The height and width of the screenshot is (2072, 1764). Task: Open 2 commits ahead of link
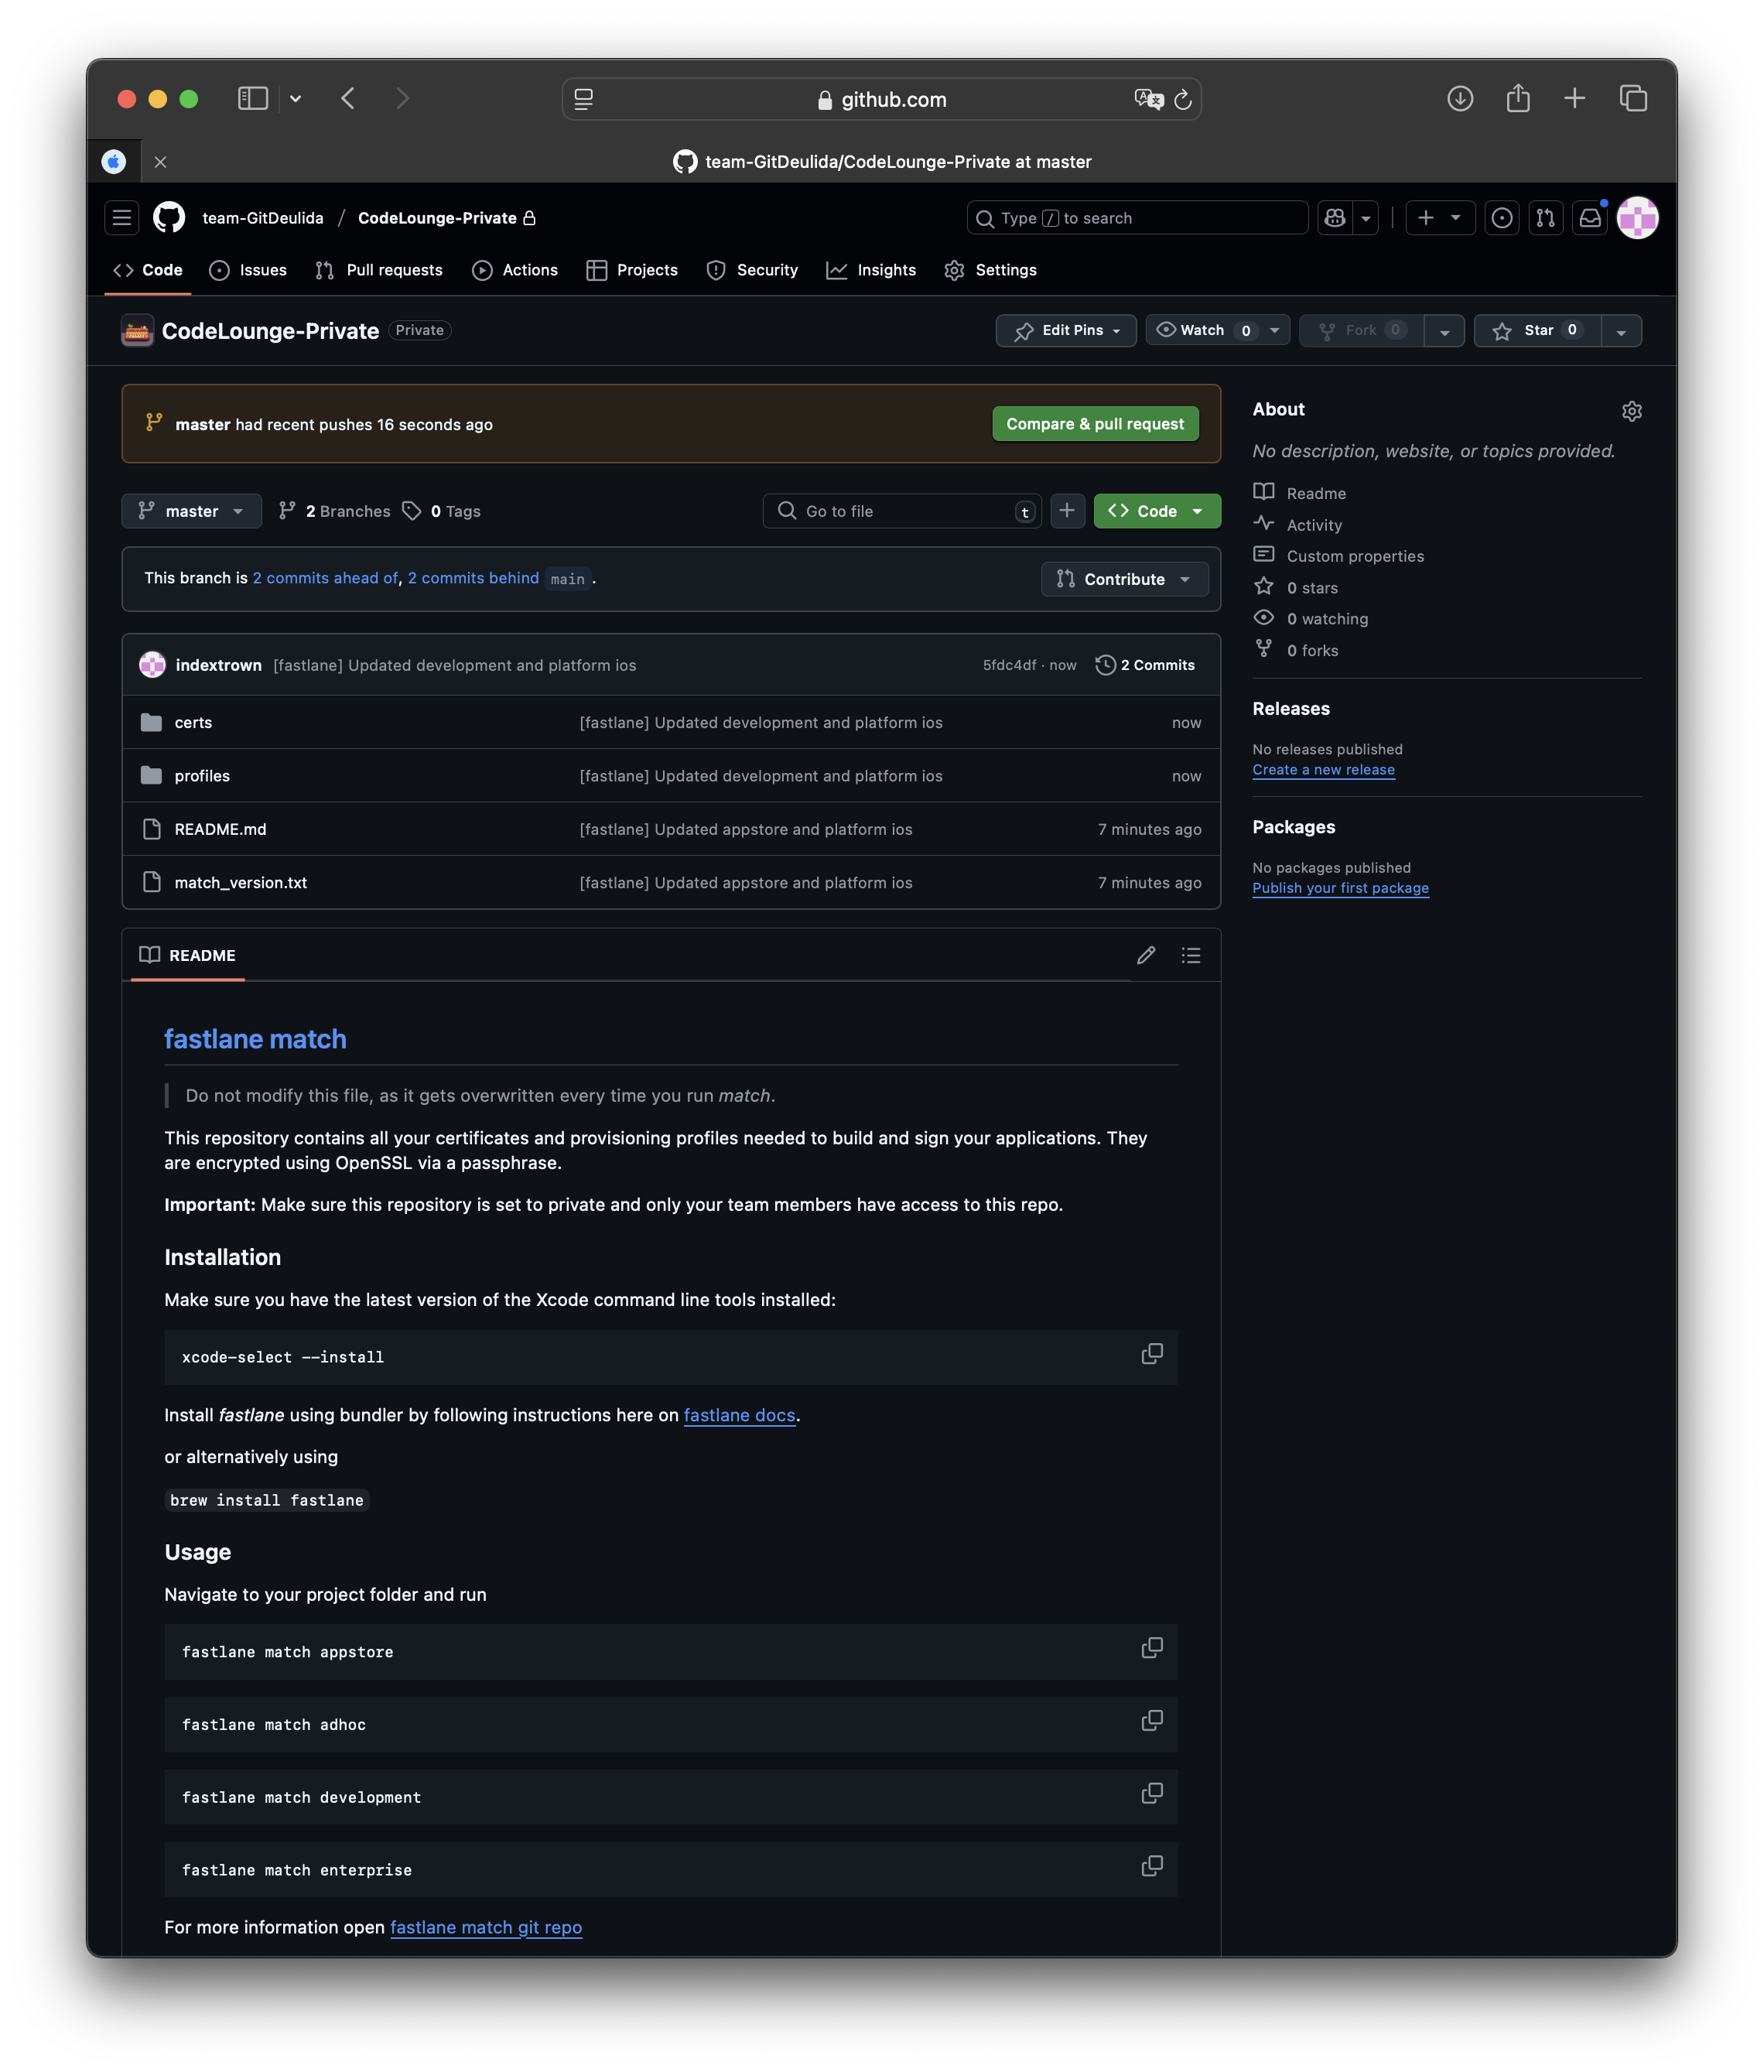(325, 578)
